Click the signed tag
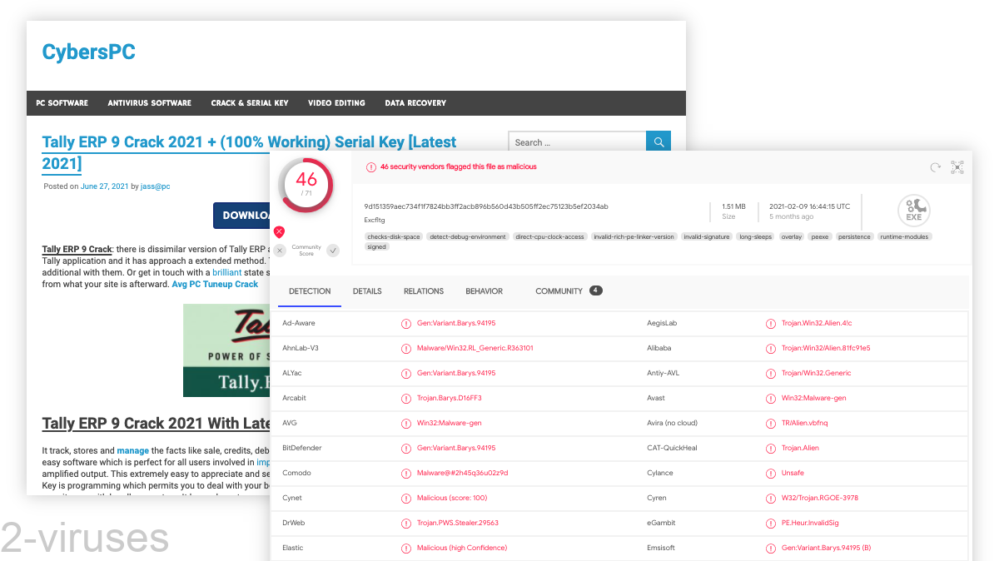Viewport: 999px width, 561px height. (377, 246)
